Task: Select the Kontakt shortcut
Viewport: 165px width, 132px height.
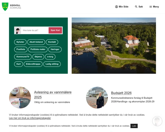Action: (x=52, y=42)
